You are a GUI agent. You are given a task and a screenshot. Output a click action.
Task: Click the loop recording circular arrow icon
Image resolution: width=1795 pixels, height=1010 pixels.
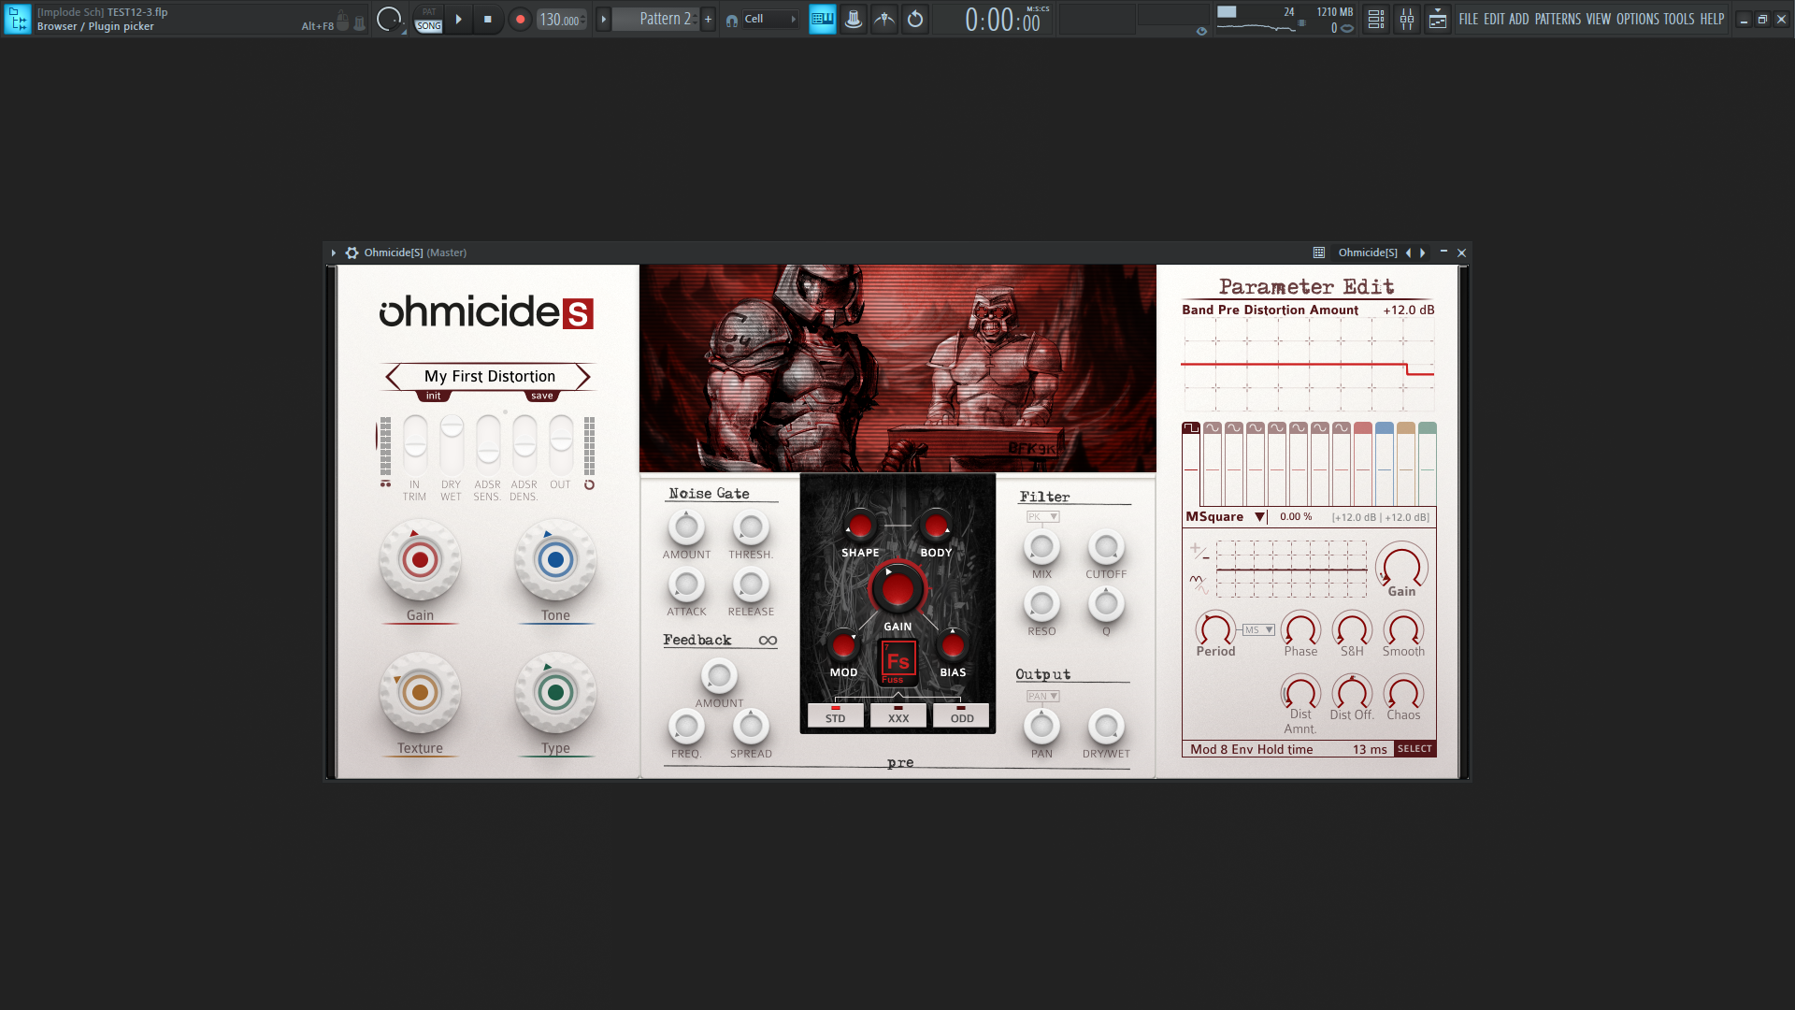(x=915, y=19)
